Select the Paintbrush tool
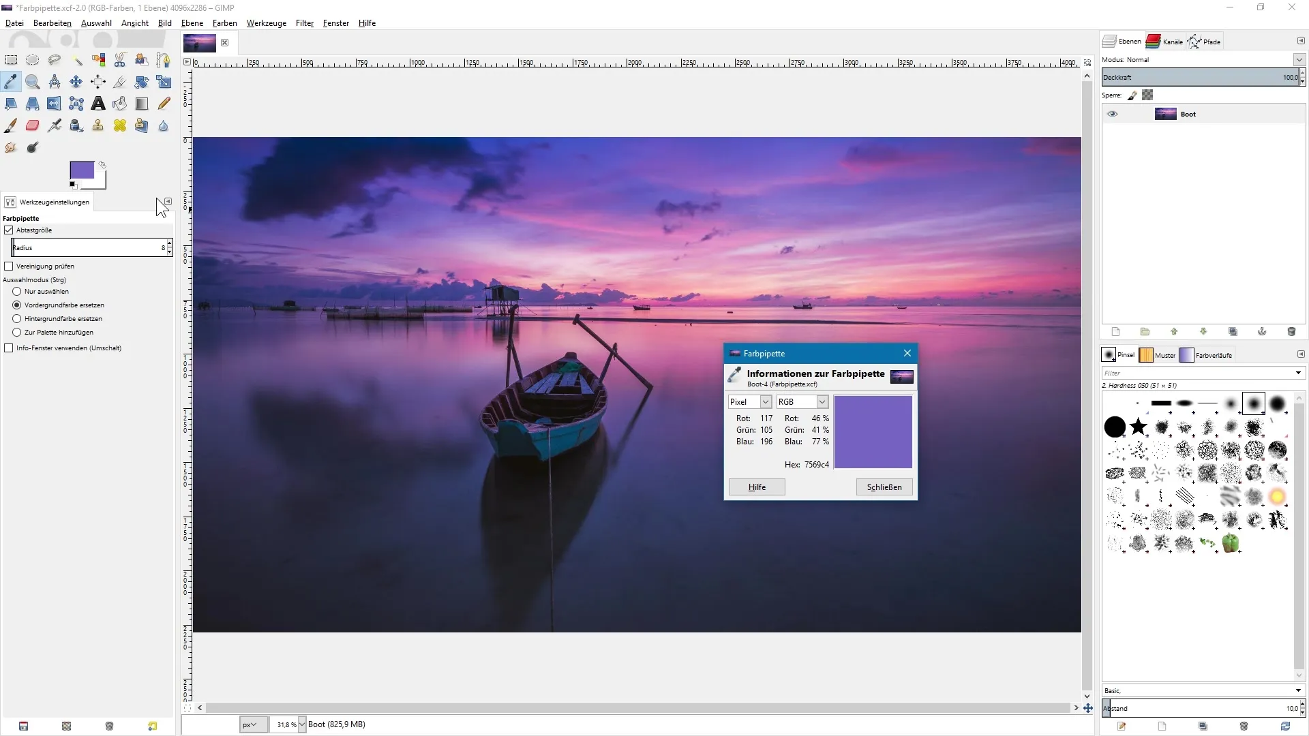The height and width of the screenshot is (736, 1309). point(11,125)
